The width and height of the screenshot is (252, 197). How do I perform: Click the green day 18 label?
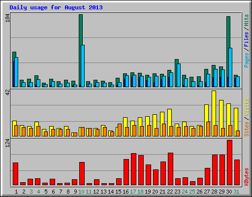[x=140, y=192]
